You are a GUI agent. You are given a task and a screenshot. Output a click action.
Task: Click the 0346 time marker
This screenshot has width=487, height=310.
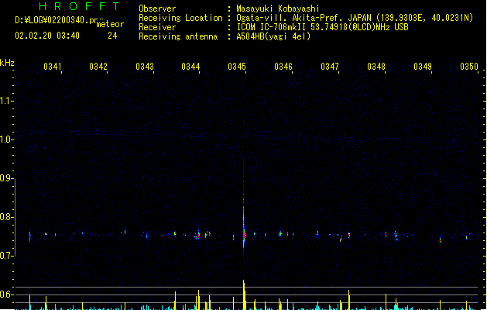283,67
